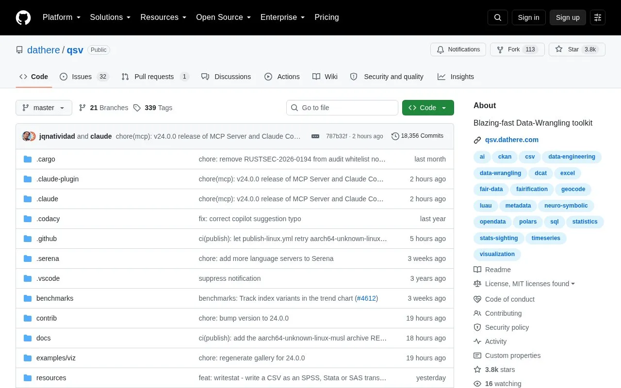
Task: Click the polars topic tag
Action: (x=528, y=222)
